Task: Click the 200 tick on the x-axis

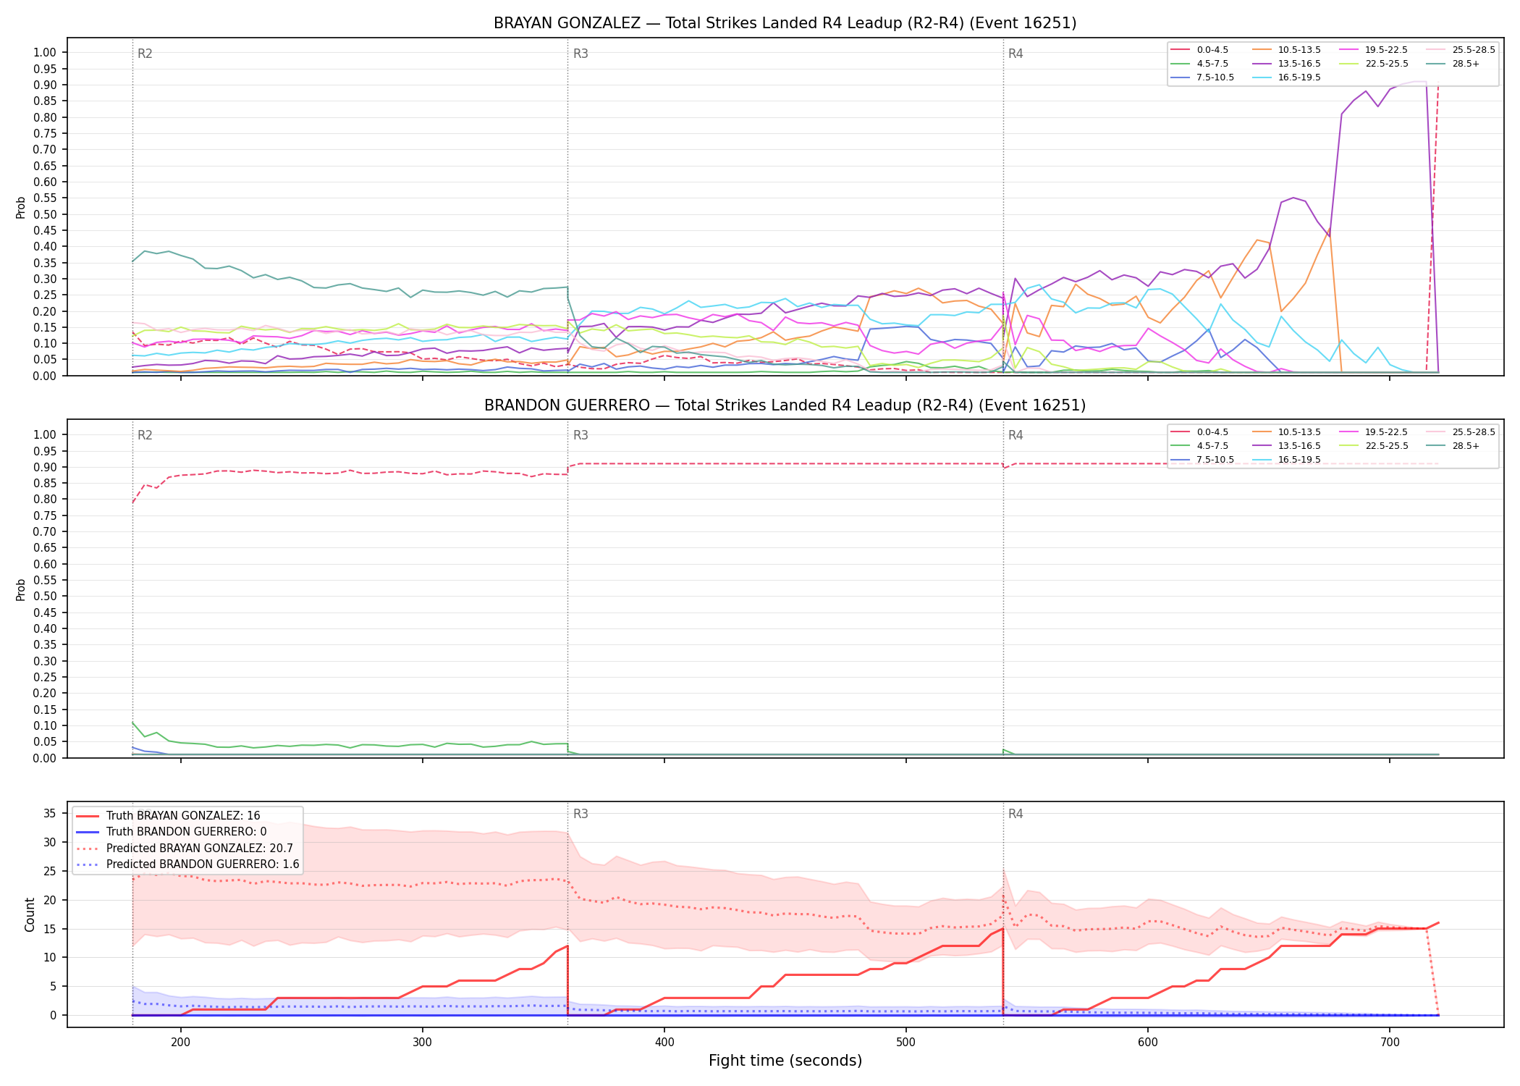Action: 181,1042
